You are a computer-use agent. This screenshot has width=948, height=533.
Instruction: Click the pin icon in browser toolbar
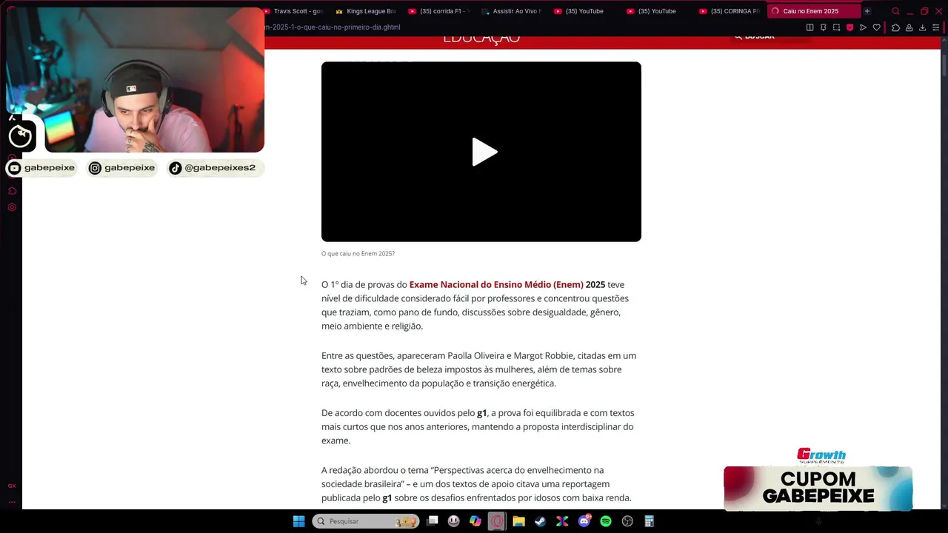pos(823,27)
